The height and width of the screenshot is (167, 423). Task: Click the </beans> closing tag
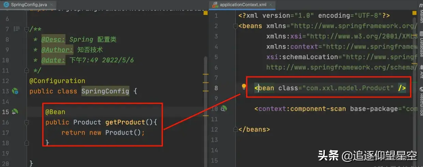(x=254, y=130)
